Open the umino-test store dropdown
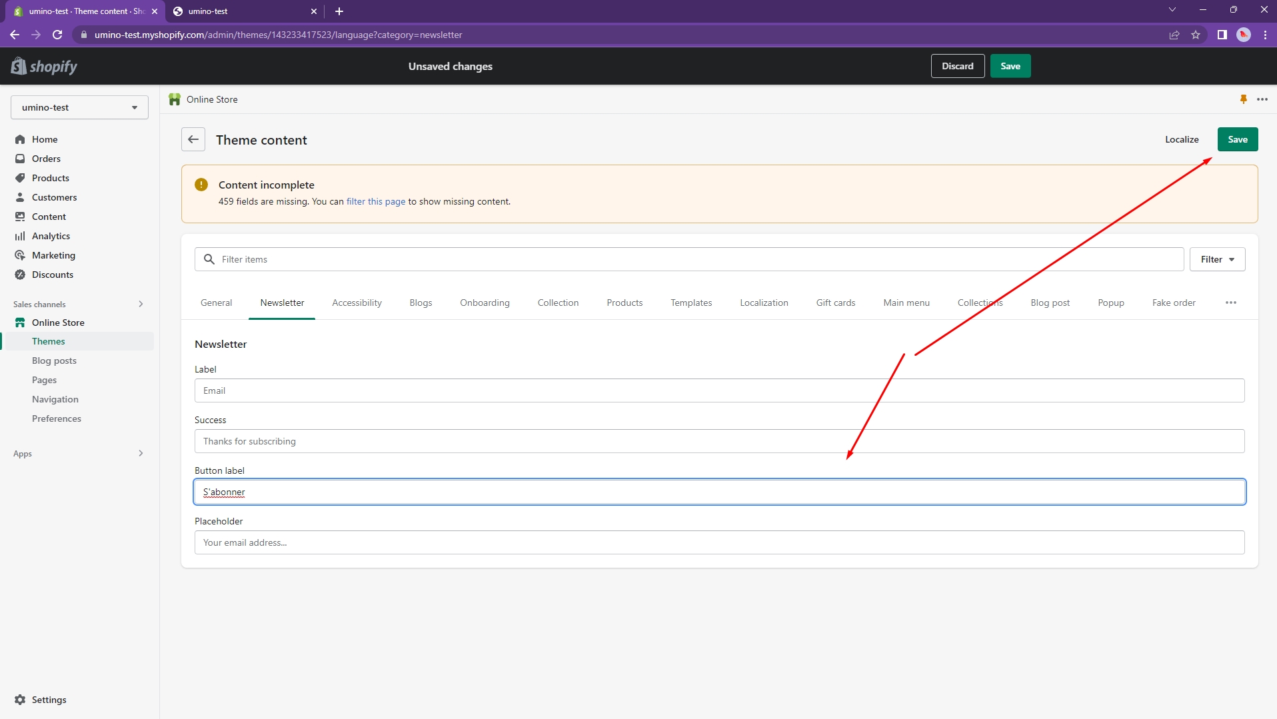 pyautogui.click(x=79, y=107)
